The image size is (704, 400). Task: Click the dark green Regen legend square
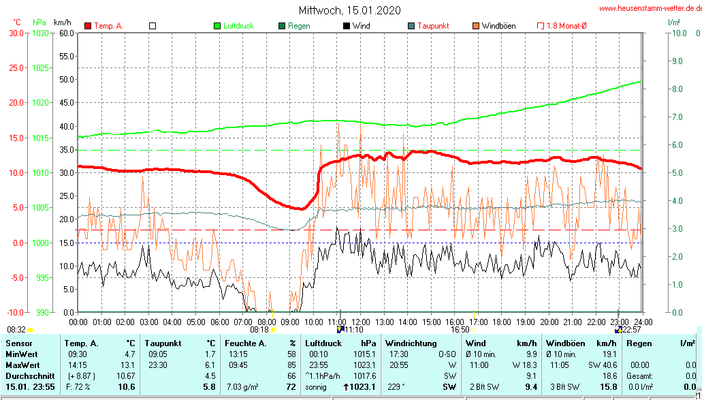282,26
